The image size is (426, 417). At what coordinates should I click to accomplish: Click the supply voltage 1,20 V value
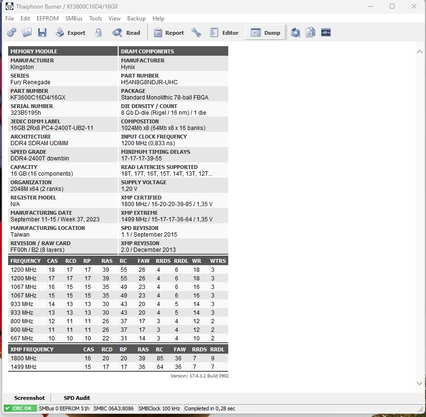(x=129, y=189)
